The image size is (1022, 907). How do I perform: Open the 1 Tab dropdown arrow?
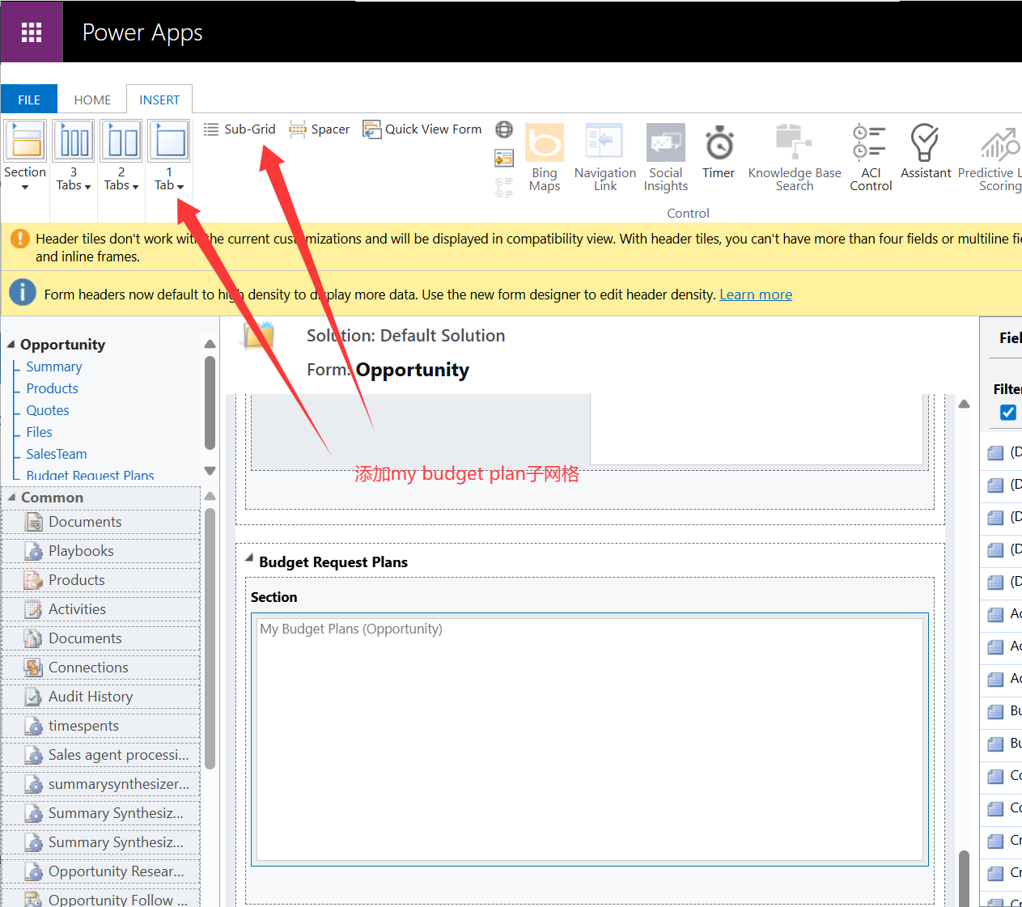tap(180, 187)
